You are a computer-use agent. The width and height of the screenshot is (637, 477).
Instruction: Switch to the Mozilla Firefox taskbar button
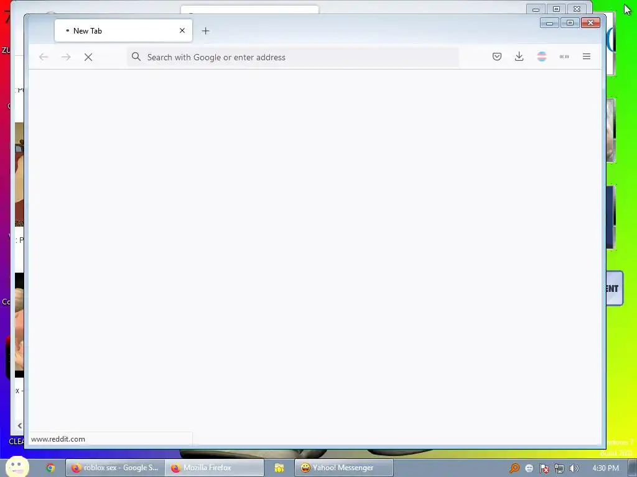(x=215, y=468)
